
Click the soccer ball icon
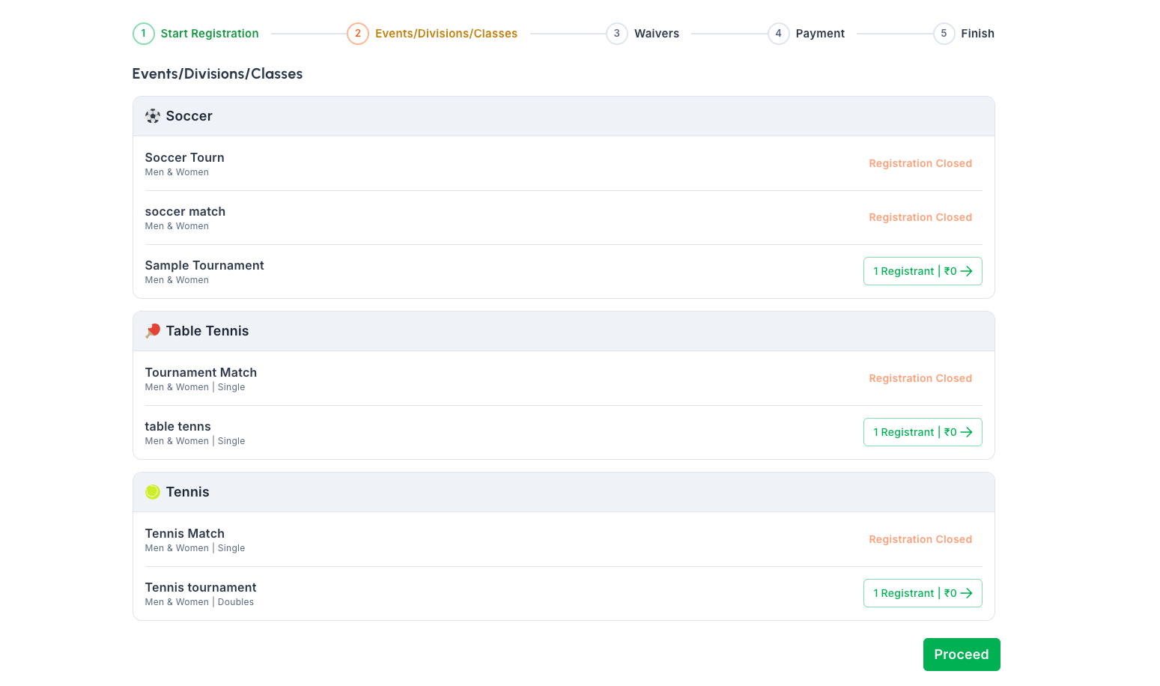pos(152,116)
